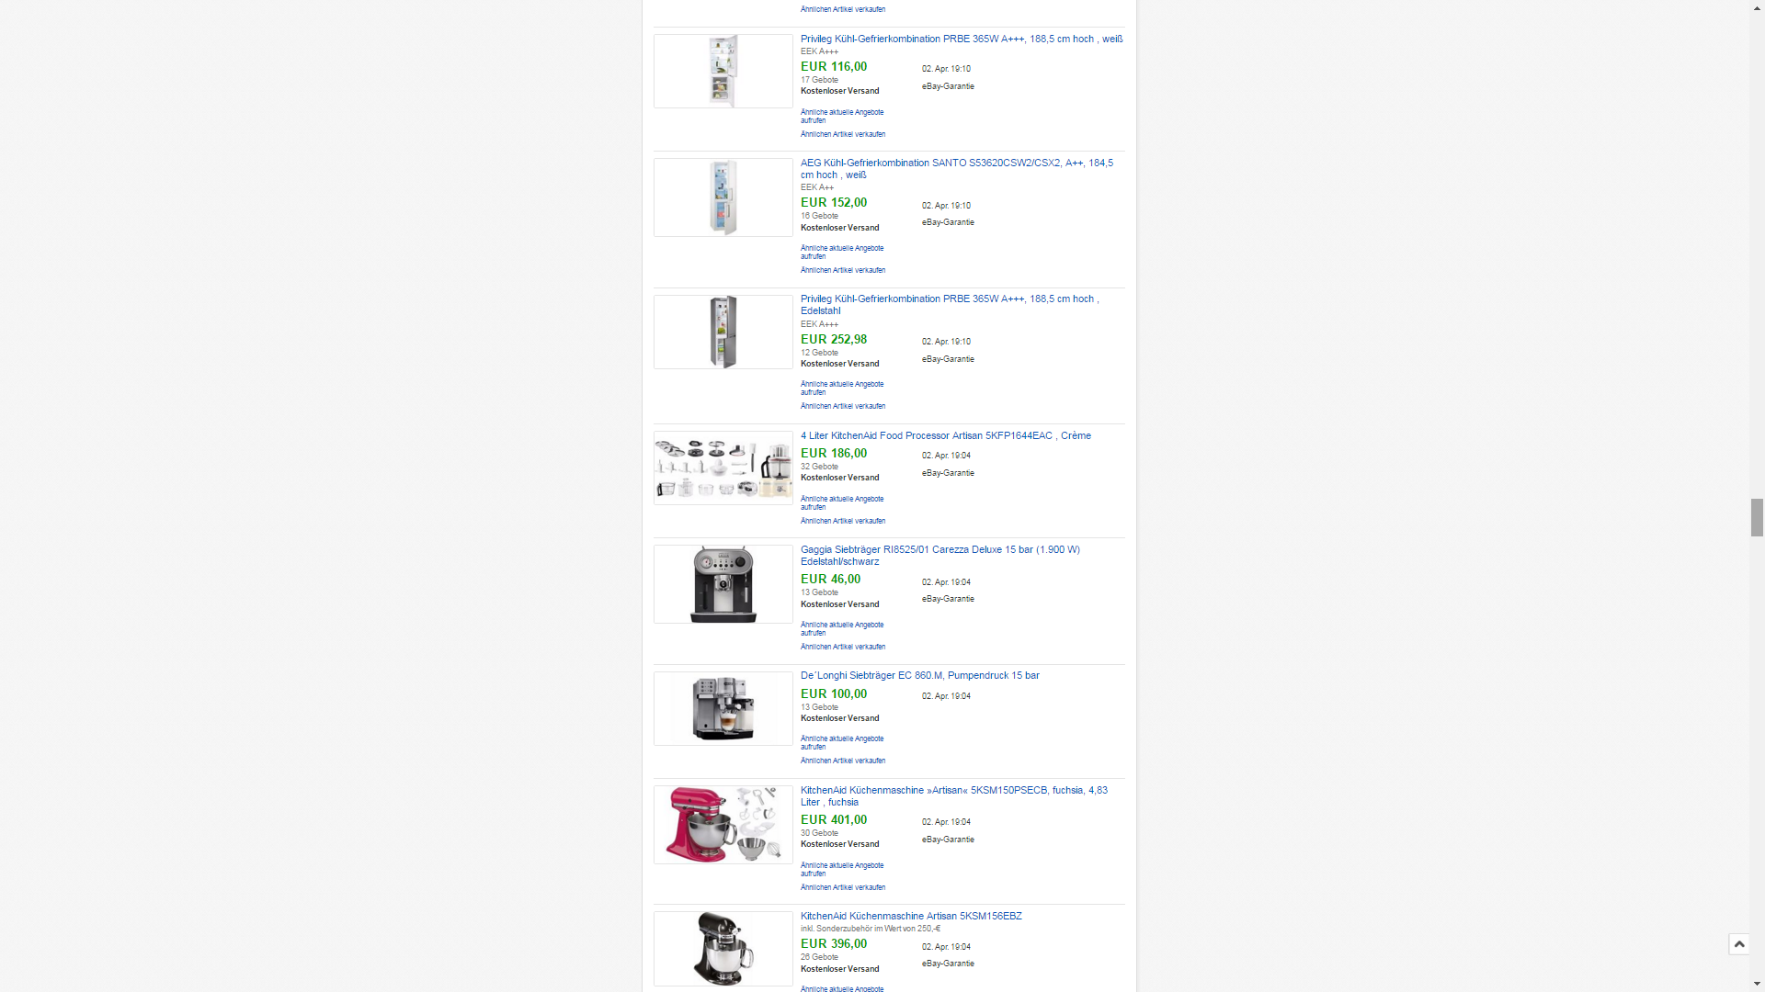The image size is (1765, 992).
Task: Open the Gaggia espresso machine thumbnail
Action: coord(723,584)
